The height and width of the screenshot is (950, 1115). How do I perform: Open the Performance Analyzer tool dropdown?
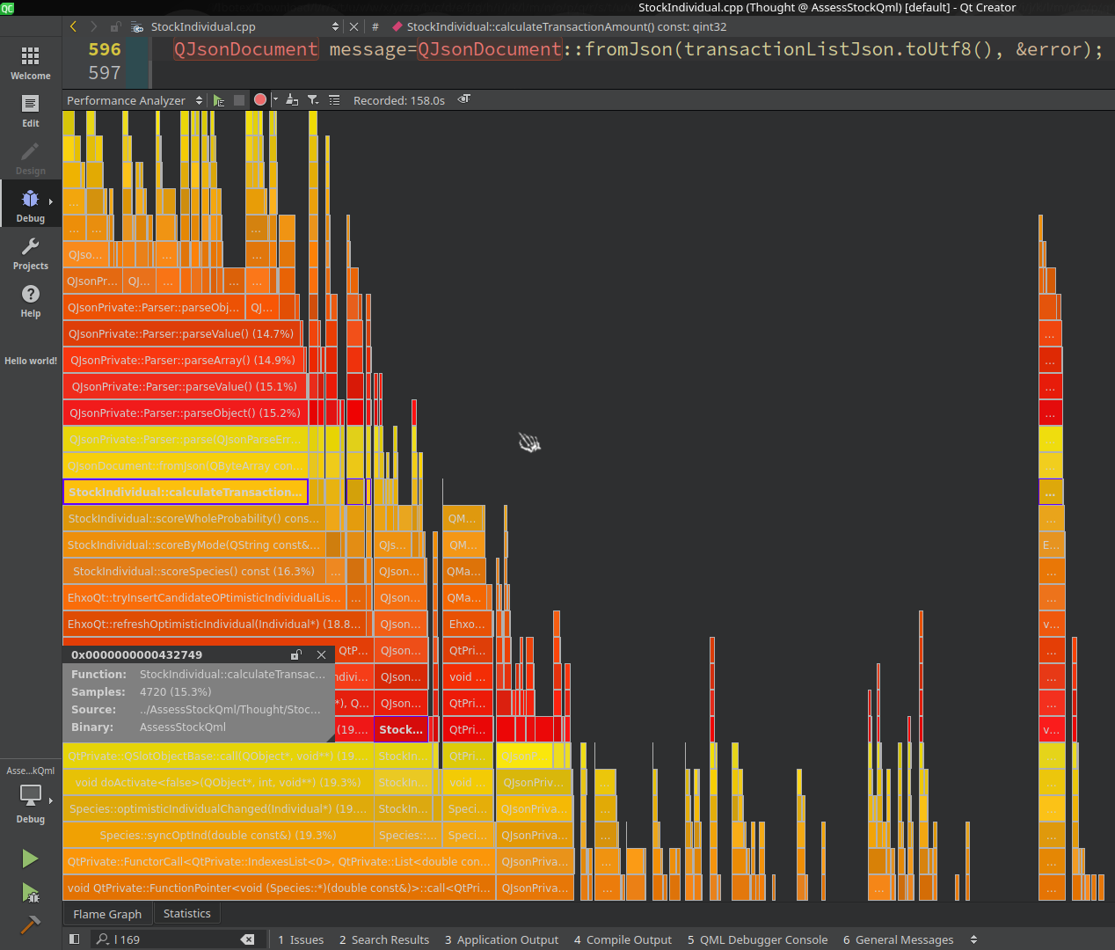(134, 100)
